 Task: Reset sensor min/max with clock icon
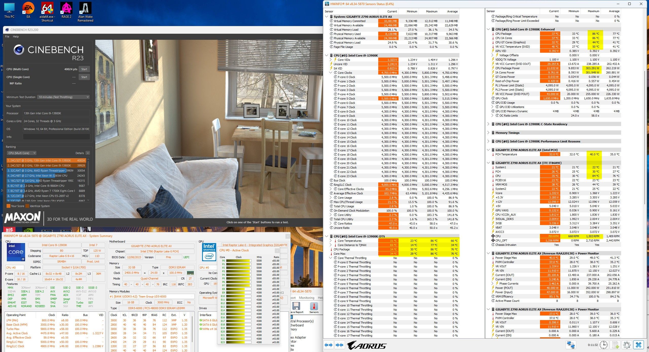pos(604,345)
